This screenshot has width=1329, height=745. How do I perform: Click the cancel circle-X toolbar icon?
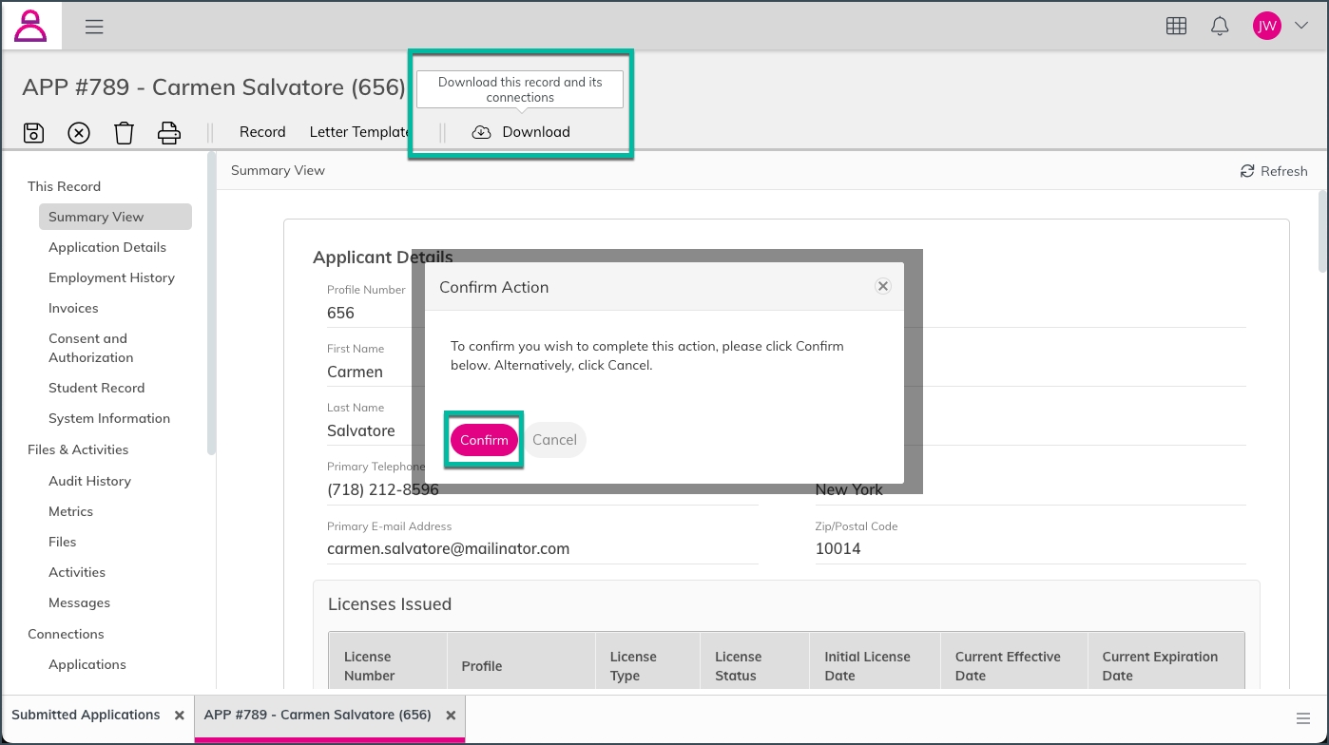(79, 133)
